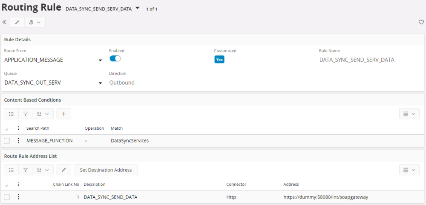Add new condition with the plus icon
426x205 pixels.
pos(63,114)
